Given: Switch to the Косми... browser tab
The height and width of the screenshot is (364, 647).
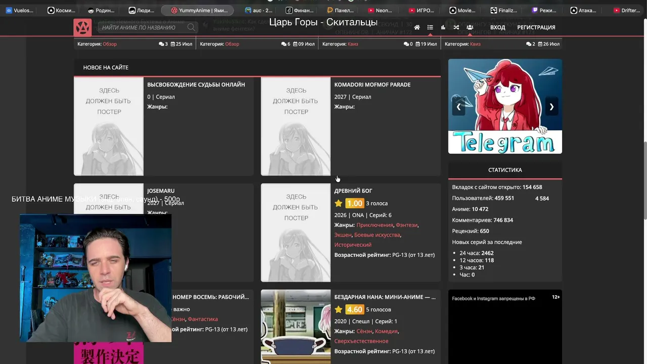Looking at the screenshot, I should click(x=61, y=10).
